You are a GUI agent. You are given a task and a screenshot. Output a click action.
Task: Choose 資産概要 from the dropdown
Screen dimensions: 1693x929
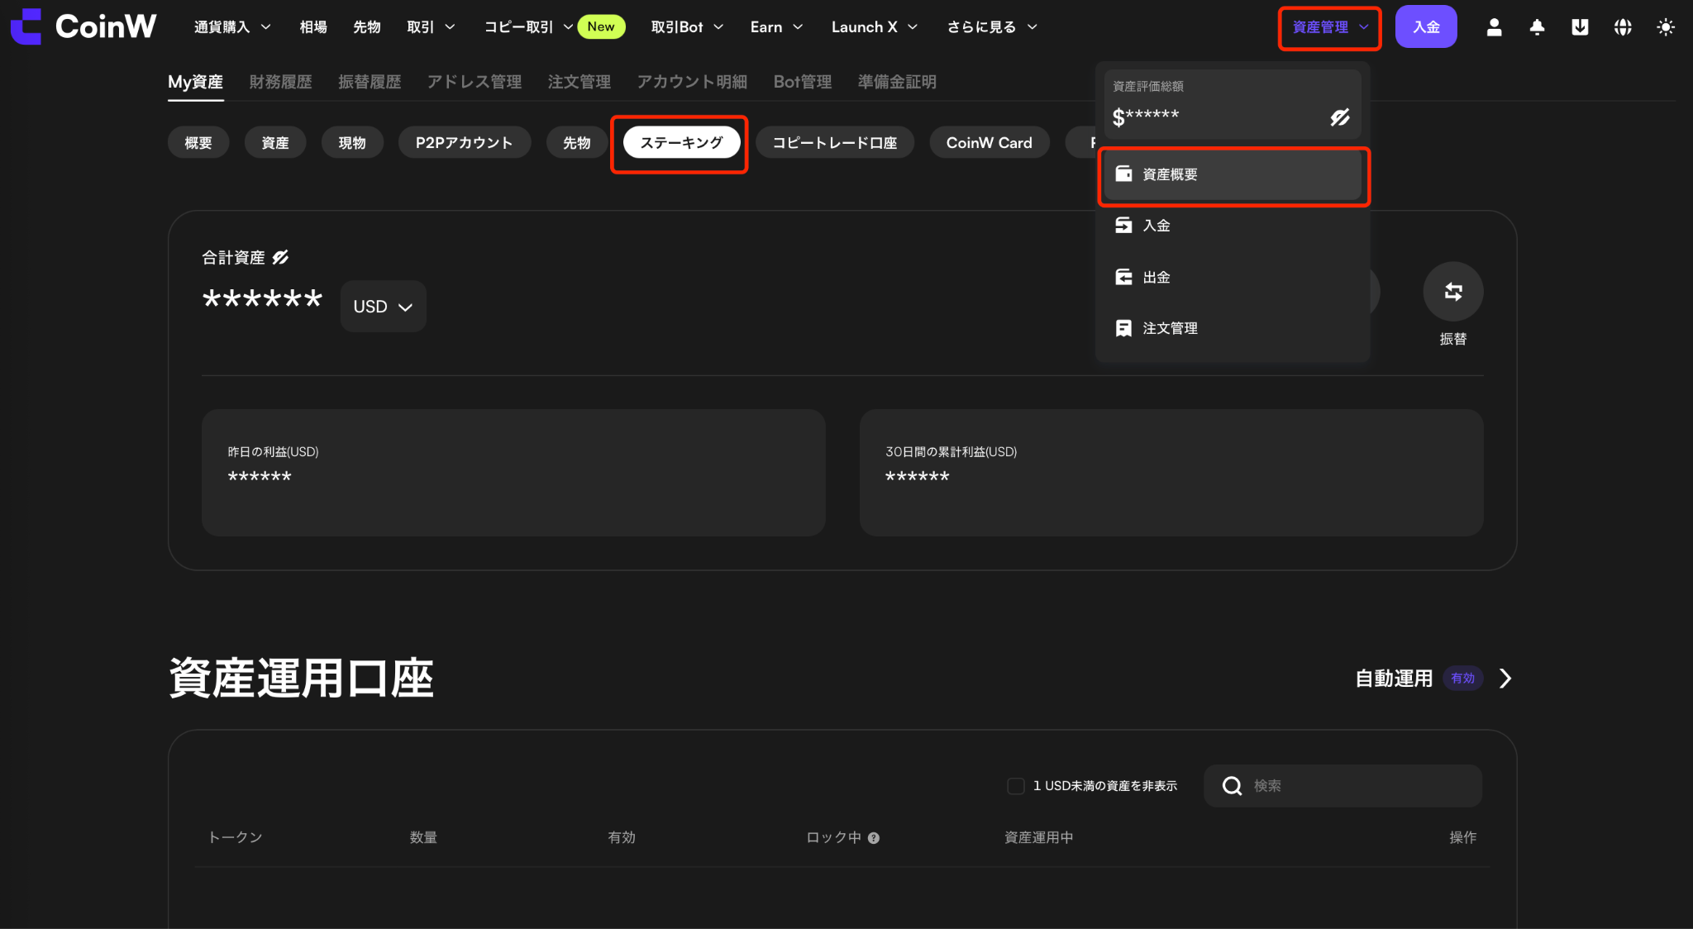pyautogui.click(x=1233, y=174)
